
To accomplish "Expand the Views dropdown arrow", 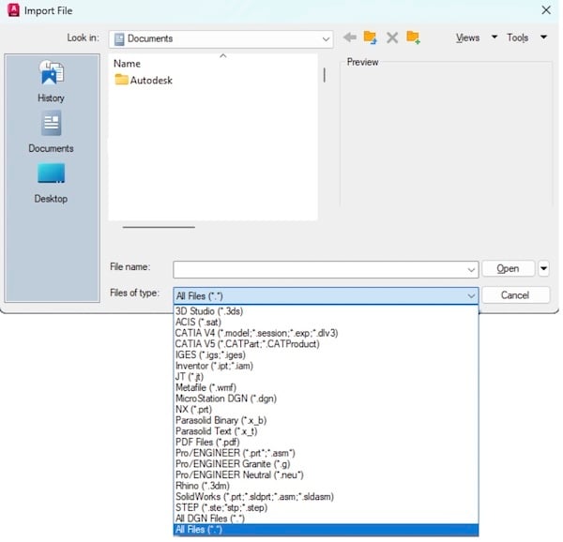I will coord(495,37).
